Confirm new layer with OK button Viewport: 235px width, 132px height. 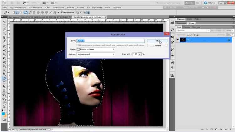point(157,41)
